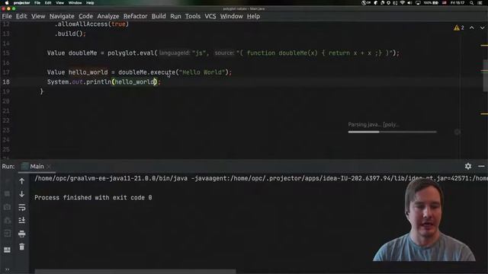This screenshot has height=274, width=488.
Task: Click the horizontal console scrollbar
Action: pos(135,272)
